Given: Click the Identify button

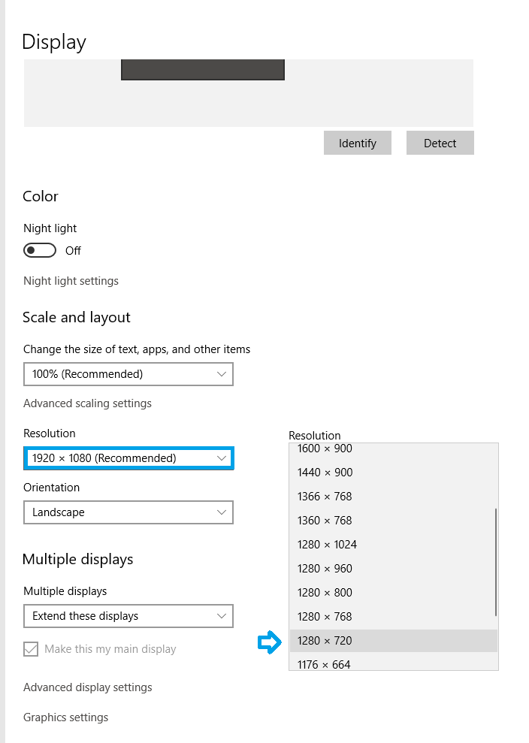Looking at the screenshot, I should click(358, 143).
